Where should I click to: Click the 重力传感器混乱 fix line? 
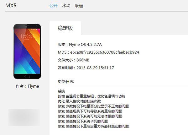(93, 126)
